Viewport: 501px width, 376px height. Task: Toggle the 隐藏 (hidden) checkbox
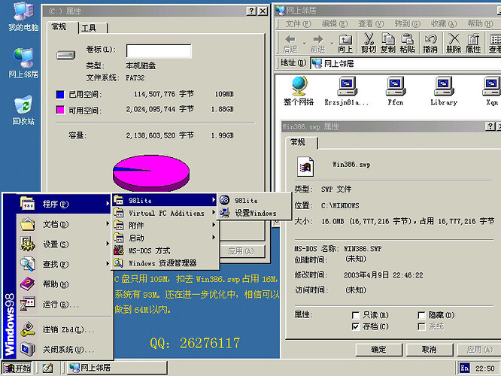tap(421, 315)
